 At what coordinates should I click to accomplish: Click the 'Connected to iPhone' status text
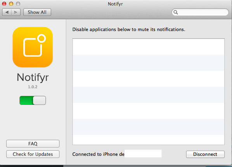98,154
